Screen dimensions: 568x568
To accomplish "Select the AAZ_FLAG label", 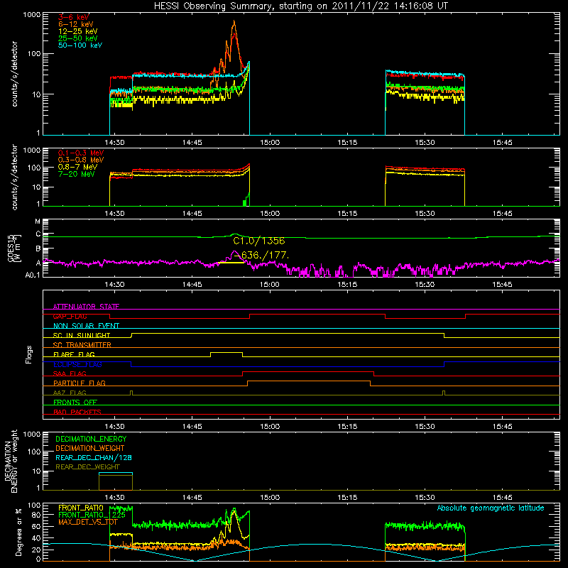I will [70, 393].
